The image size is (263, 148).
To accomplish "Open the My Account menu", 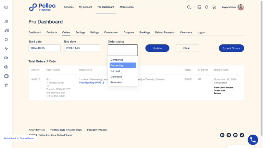I will click(x=86, y=7).
